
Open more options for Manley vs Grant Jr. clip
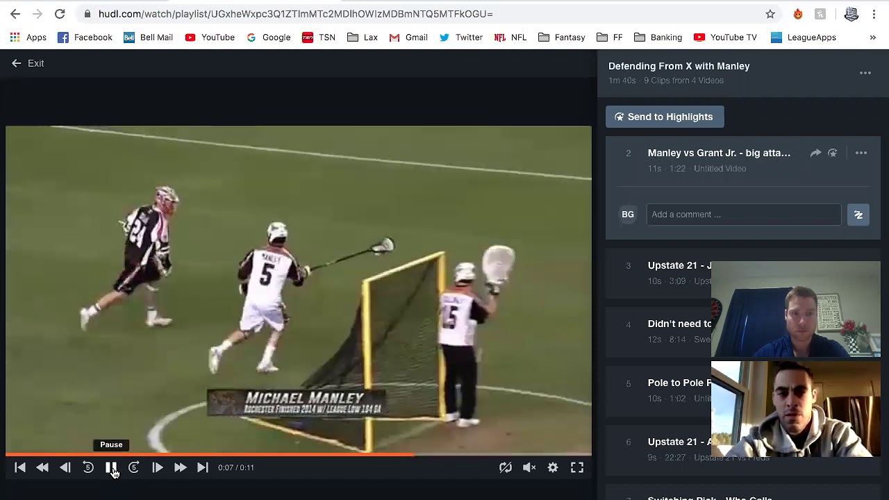point(861,153)
